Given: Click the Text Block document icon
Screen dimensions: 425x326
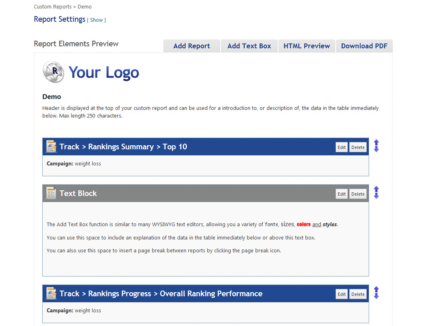Looking at the screenshot, I should coord(51,193).
